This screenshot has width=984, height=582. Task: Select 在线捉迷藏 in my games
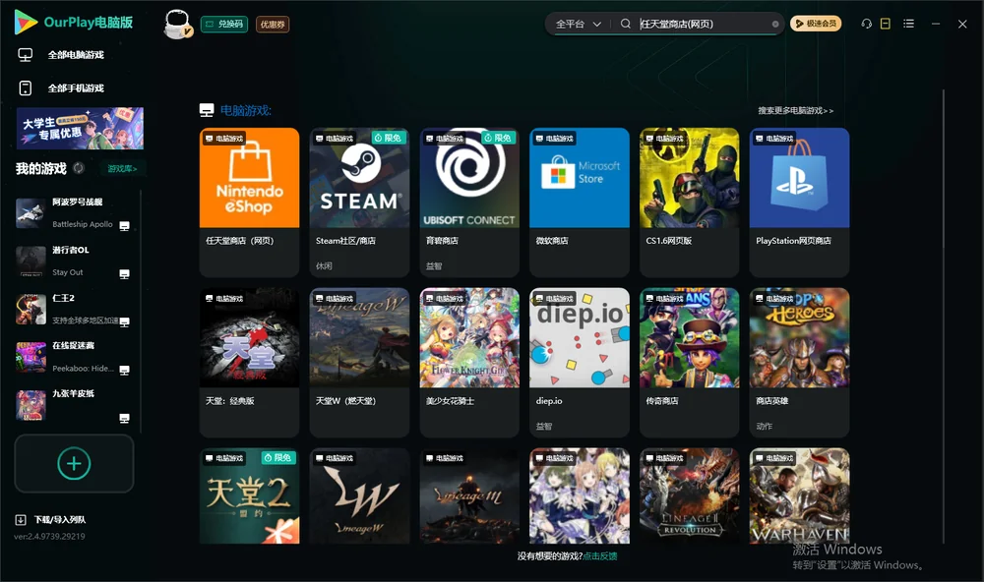click(74, 358)
